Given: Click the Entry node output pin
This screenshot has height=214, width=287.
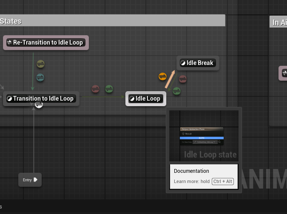Looking at the screenshot, I should [36, 180].
